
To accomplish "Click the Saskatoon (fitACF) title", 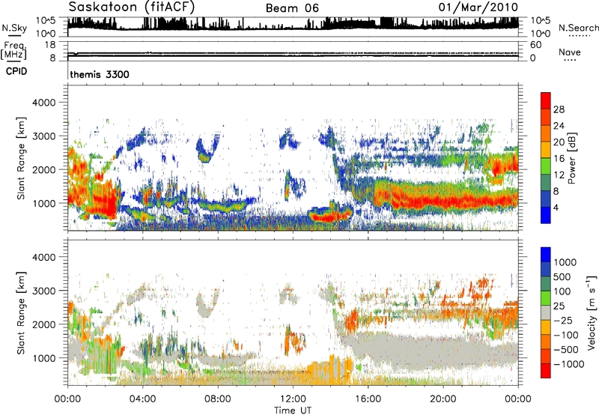I will (132, 7).
